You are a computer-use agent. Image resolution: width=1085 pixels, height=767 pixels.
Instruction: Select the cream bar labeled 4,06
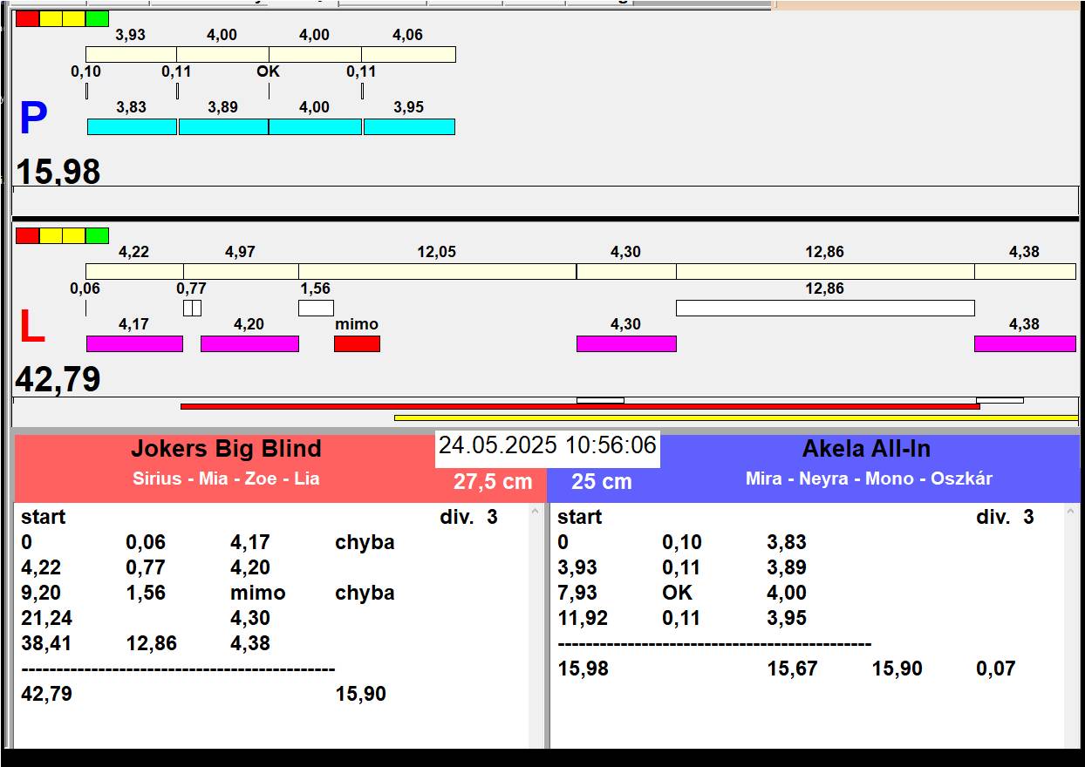coord(408,54)
